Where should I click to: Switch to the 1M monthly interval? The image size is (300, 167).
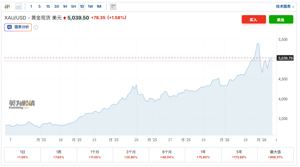click(x=99, y=6)
